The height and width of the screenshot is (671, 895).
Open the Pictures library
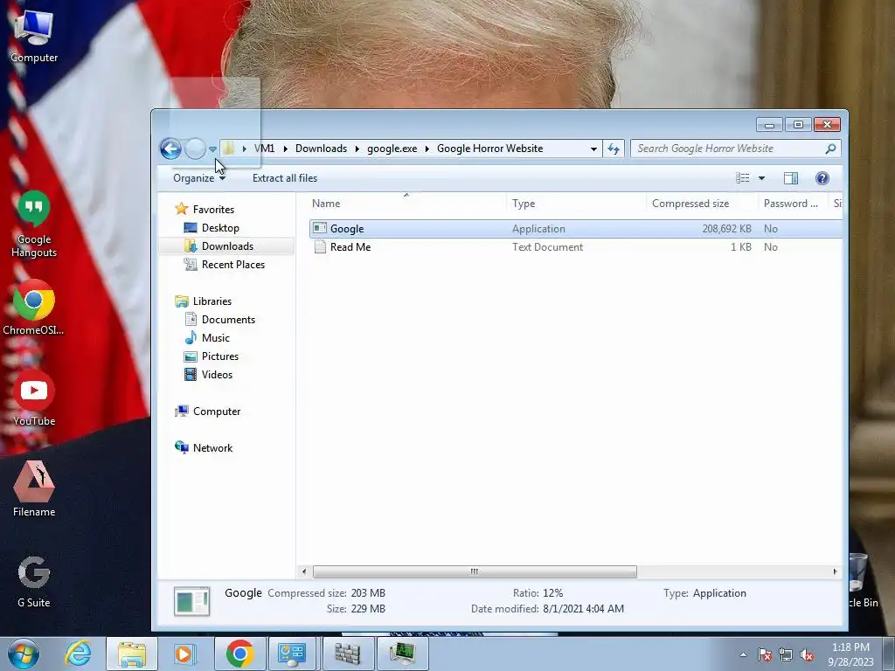pyautogui.click(x=219, y=356)
